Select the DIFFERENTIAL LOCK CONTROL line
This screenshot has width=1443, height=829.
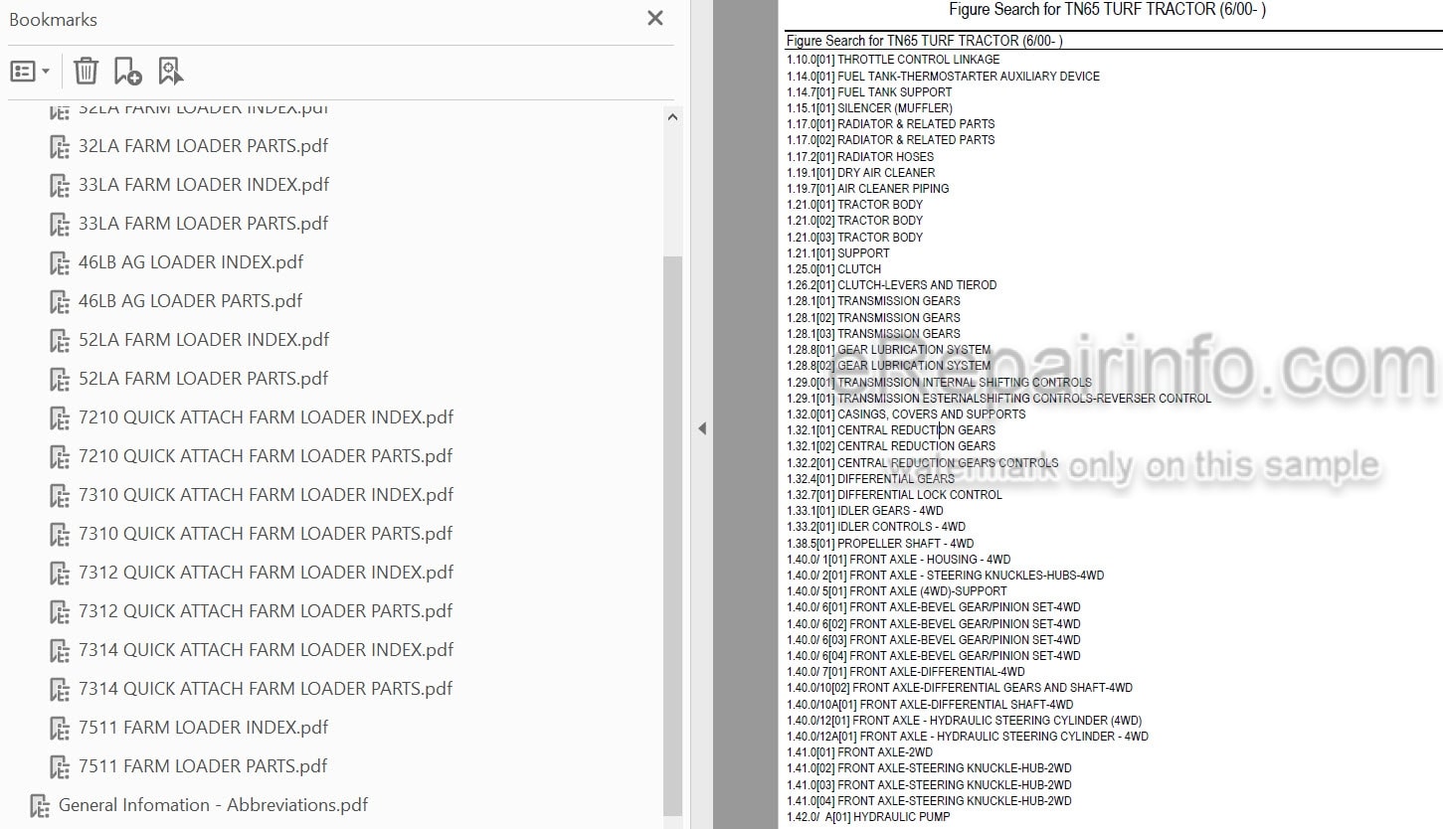pos(894,494)
